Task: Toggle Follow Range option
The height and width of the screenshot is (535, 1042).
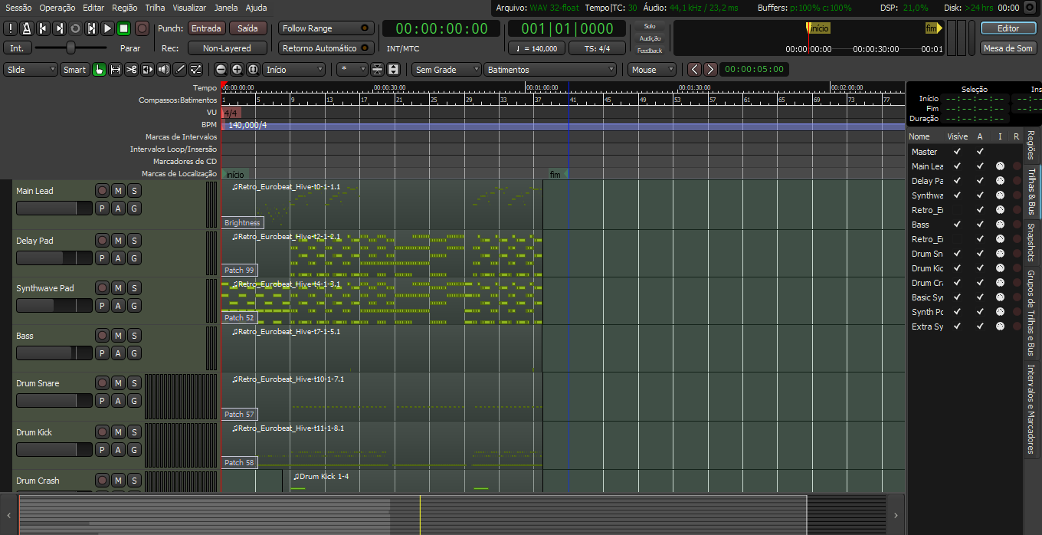Action: [x=326, y=28]
